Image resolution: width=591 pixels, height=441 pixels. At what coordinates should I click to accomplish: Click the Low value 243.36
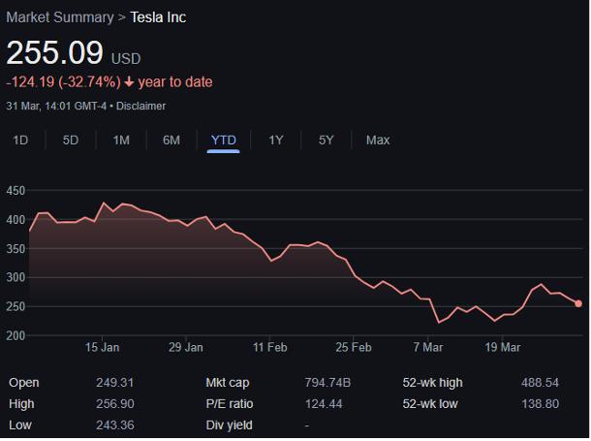[x=115, y=425]
